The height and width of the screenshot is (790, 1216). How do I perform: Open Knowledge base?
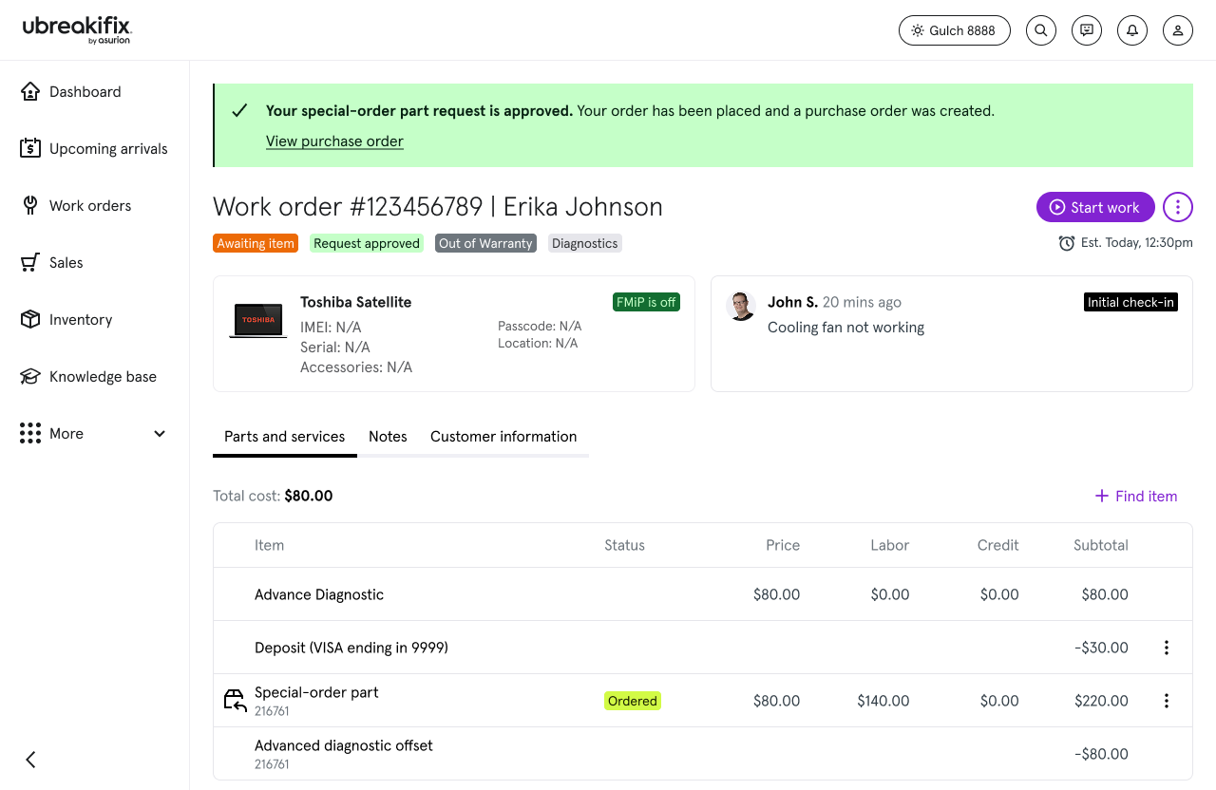103,377
